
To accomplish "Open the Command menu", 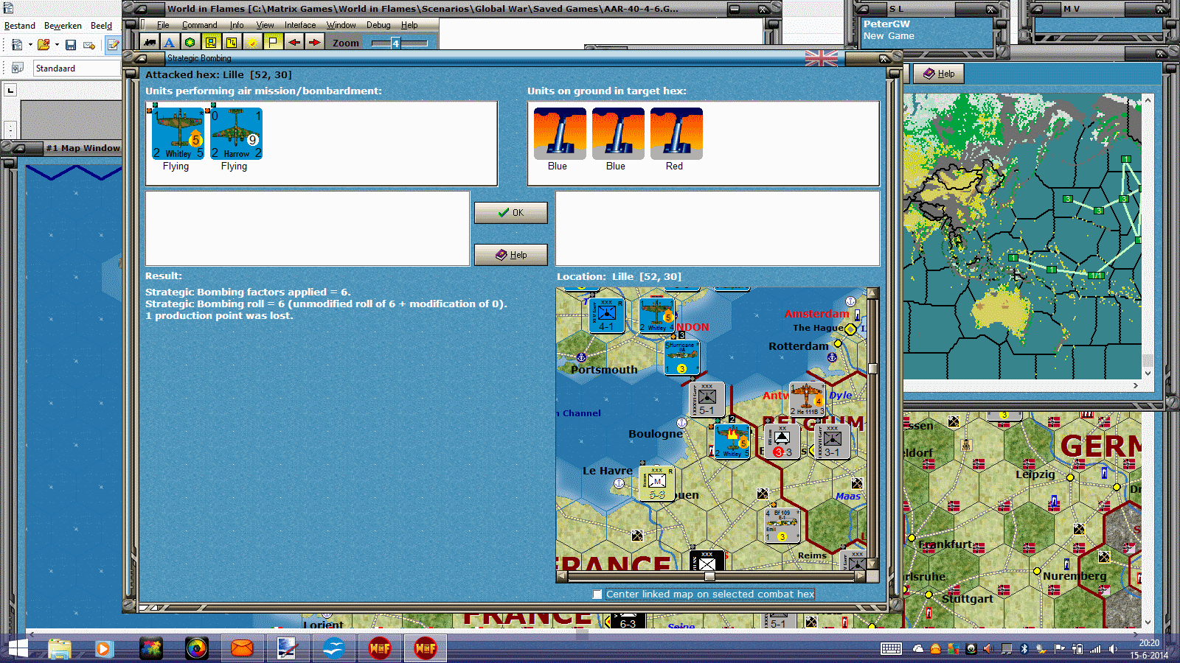I will coord(200,25).
